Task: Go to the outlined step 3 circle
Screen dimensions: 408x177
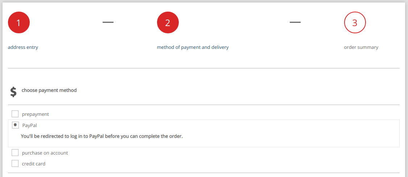Action: [355, 22]
